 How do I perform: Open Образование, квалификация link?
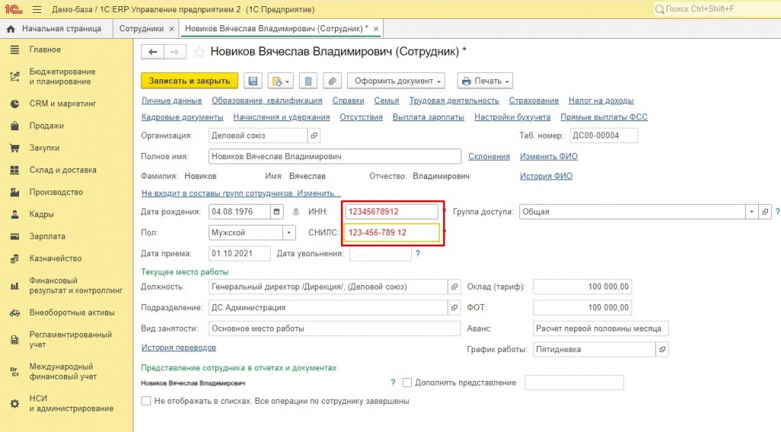(267, 101)
